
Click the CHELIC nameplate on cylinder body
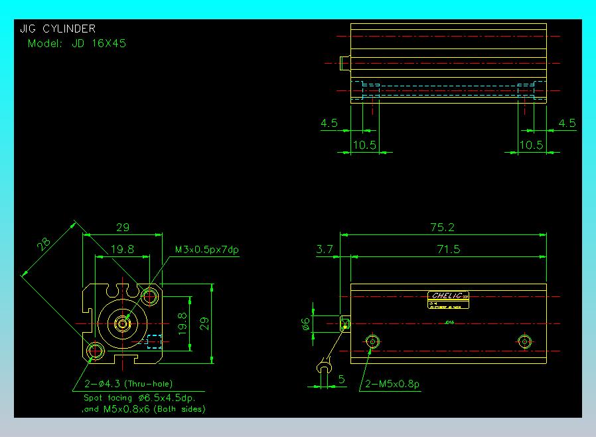(x=448, y=300)
